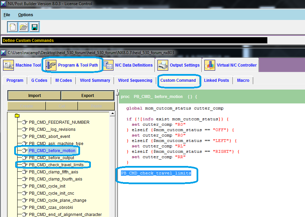This screenshot has width=305, height=217.
Task: Open the M Codes sub-tab
Action: [x=63, y=80]
